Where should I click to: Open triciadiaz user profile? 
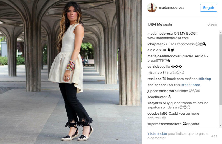(155, 73)
